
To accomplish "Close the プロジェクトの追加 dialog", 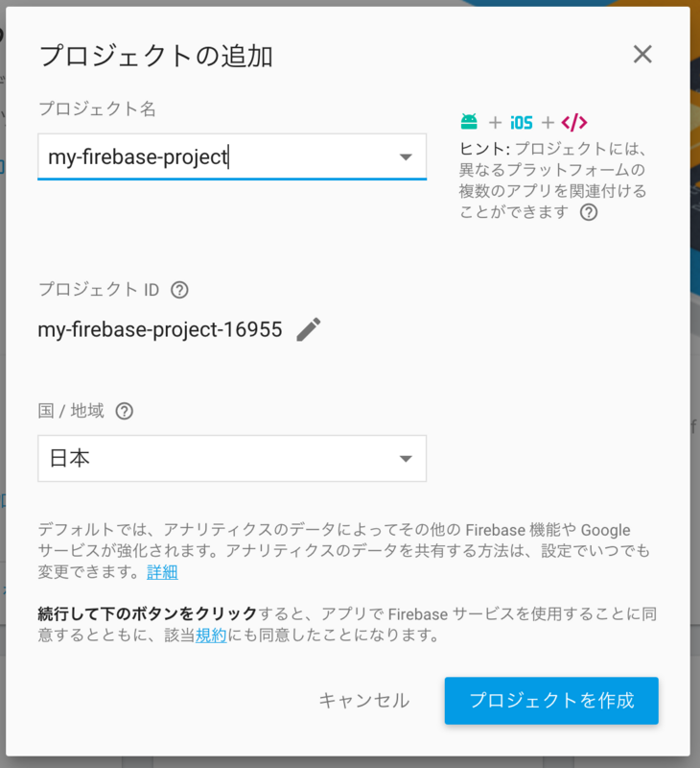I will (x=642, y=54).
